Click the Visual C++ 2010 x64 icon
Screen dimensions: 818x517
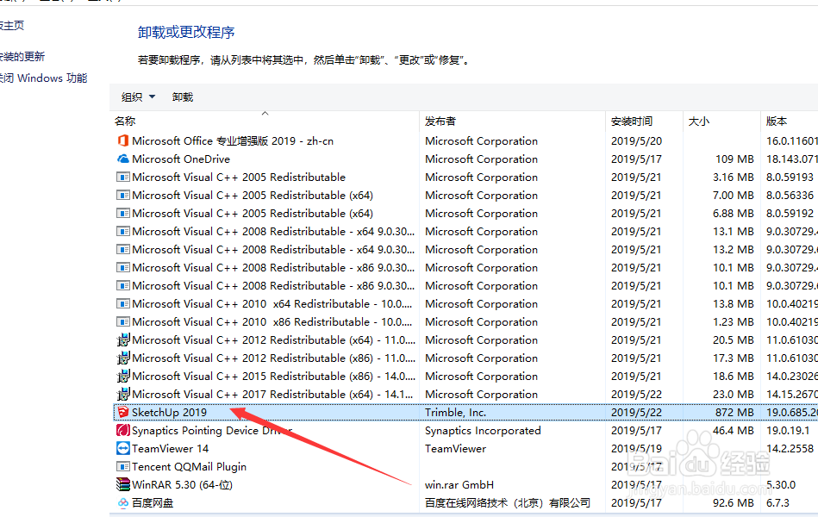(123, 303)
